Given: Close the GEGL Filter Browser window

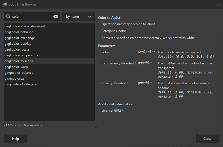Looking at the screenshot, I should click(x=219, y=4).
